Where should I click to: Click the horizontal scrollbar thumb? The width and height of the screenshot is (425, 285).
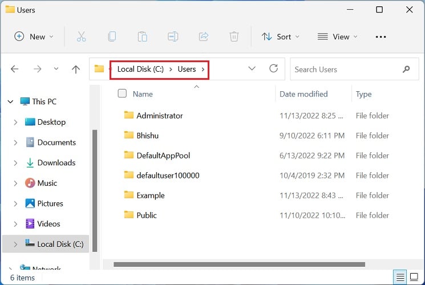pos(240,264)
